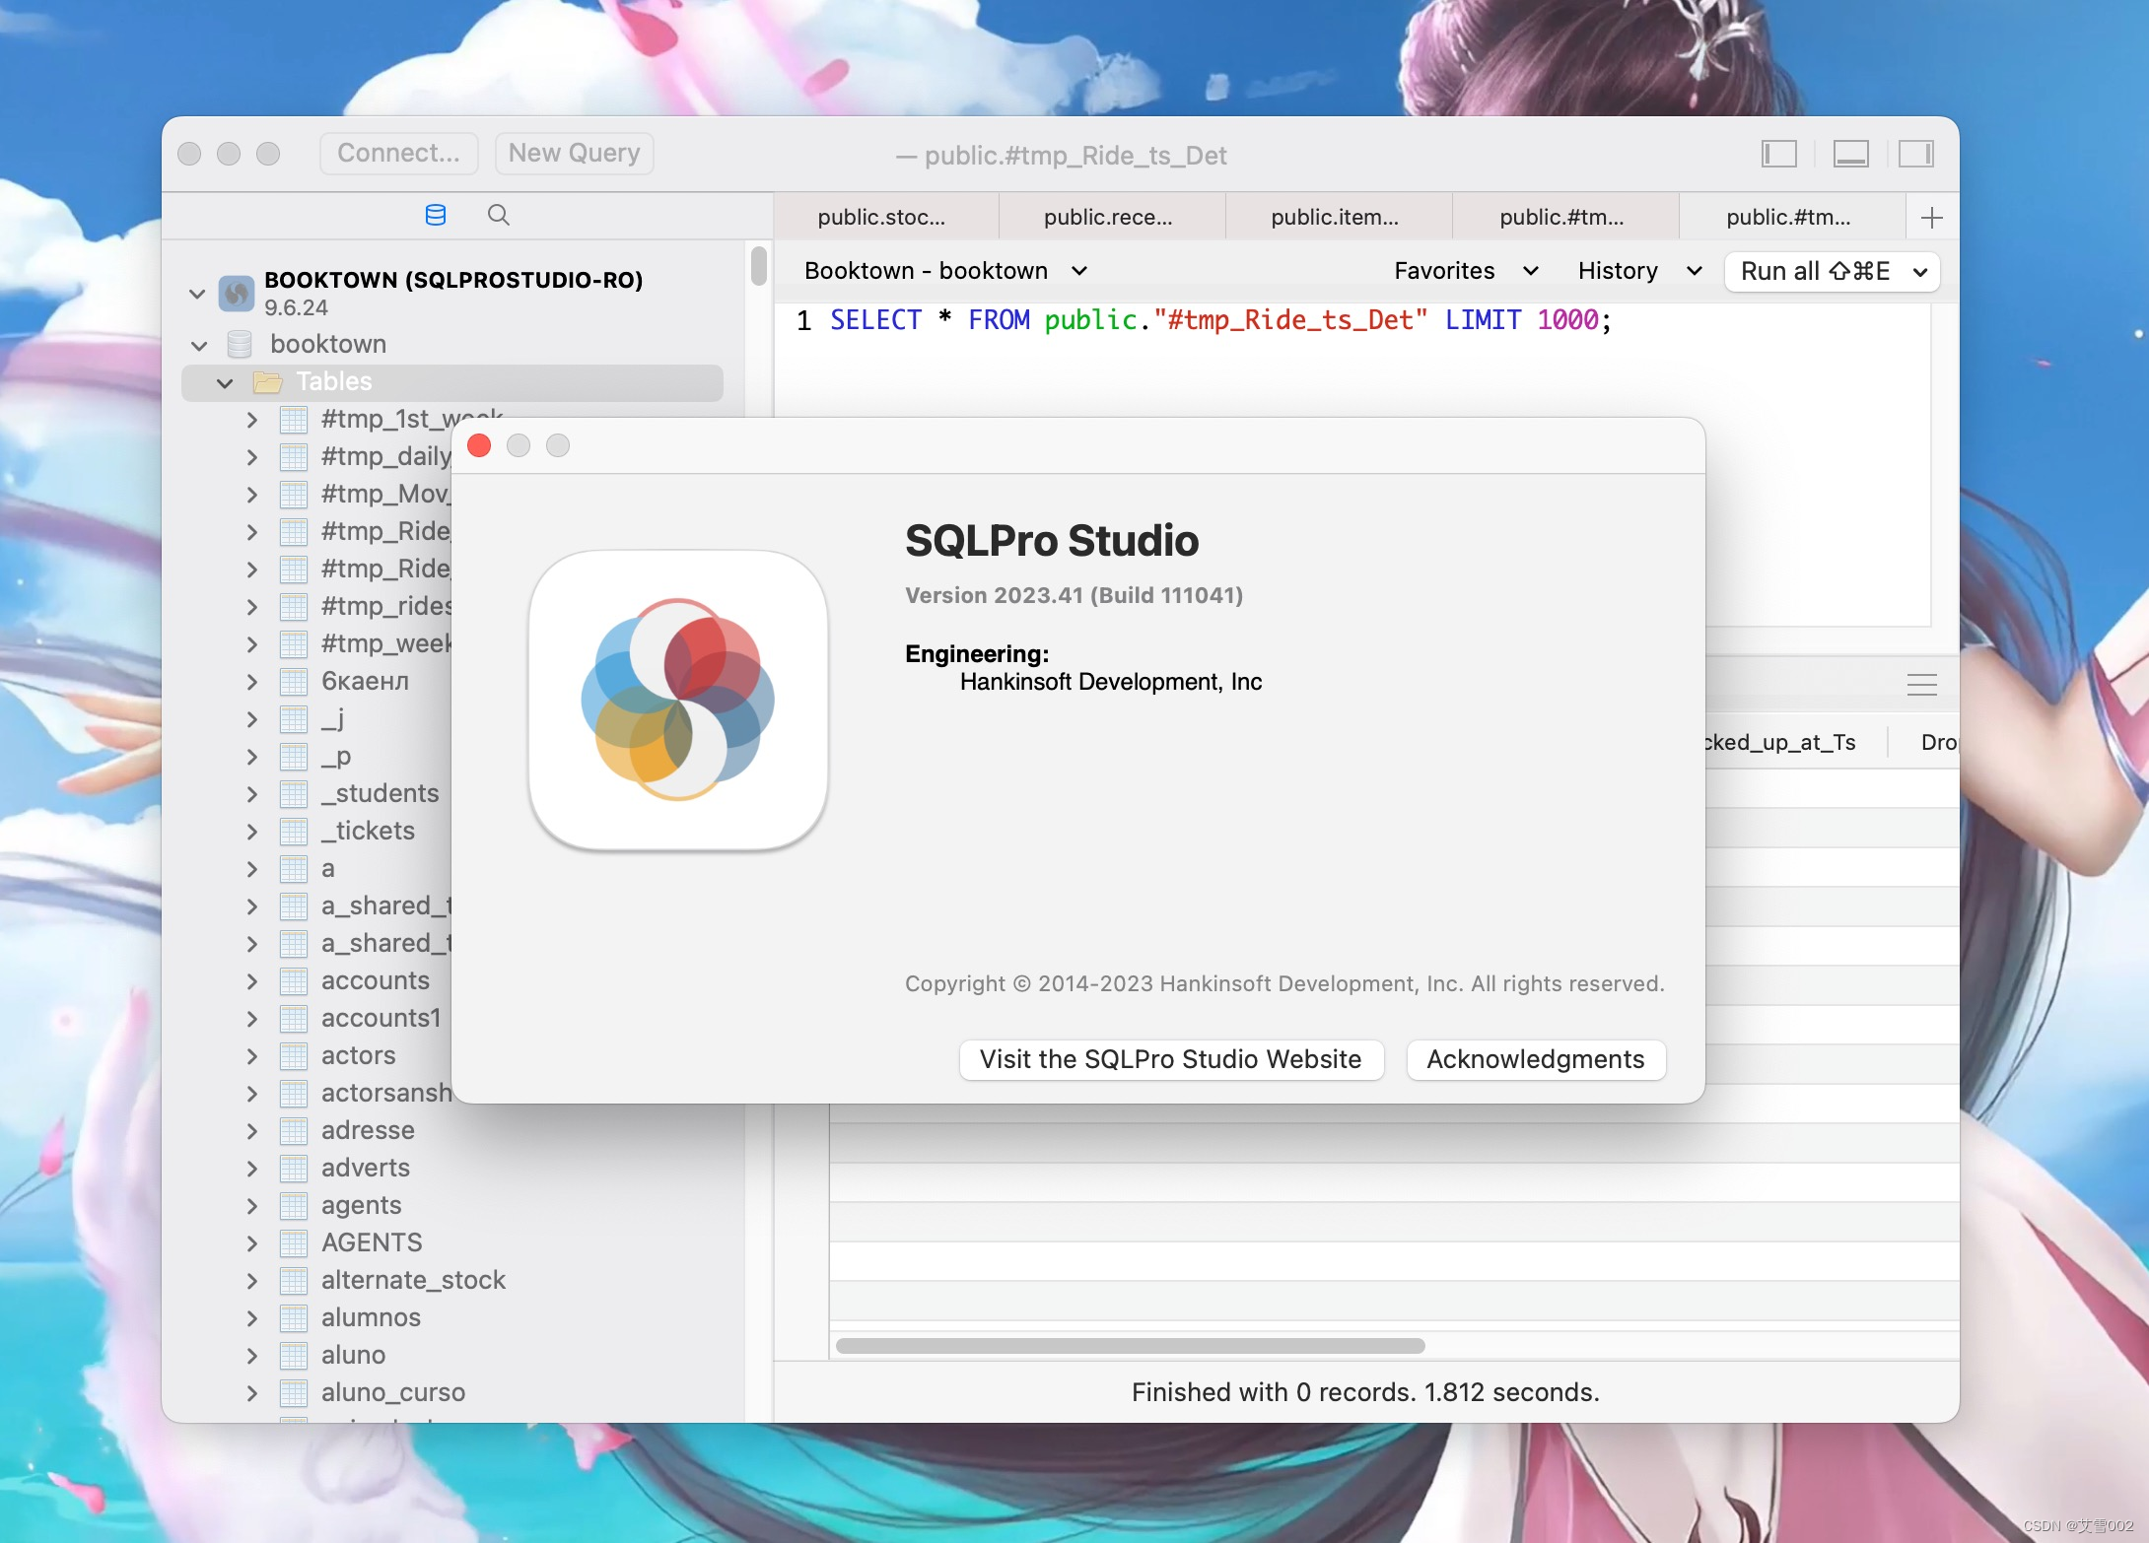Click the search/filter icon in sidebar
Screen dimensions: 2149x1543
coord(499,214)
